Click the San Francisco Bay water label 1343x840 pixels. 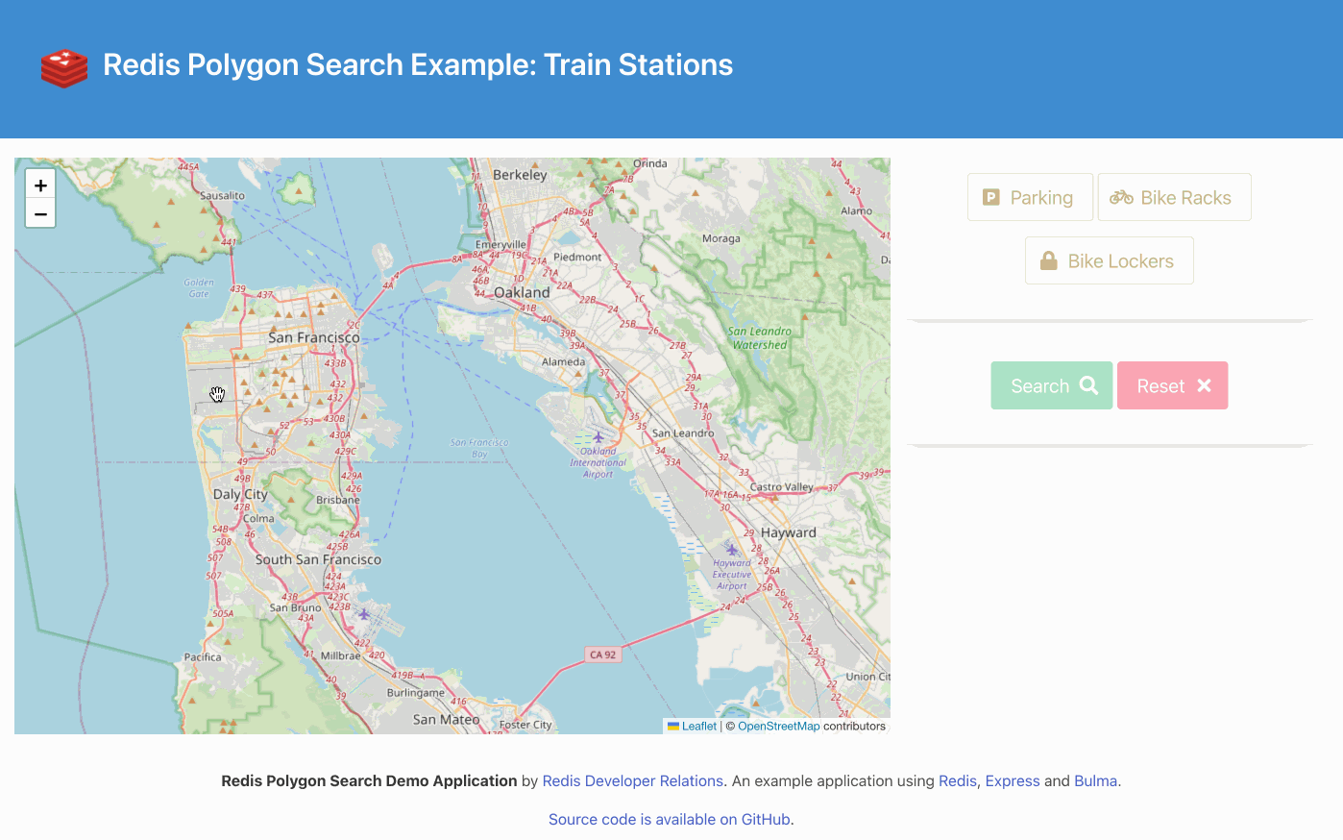pos(479,448)
